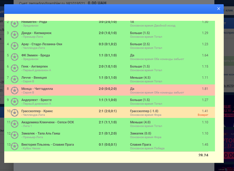This screenshot has width=234, height=171.
Task: Click soccer ball icon for Монца - Читтаделла
Action: 14,90
